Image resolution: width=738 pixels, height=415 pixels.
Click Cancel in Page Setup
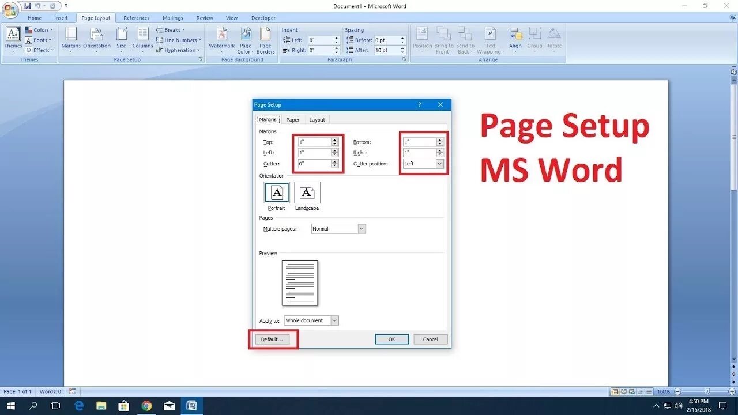[431, 339]
